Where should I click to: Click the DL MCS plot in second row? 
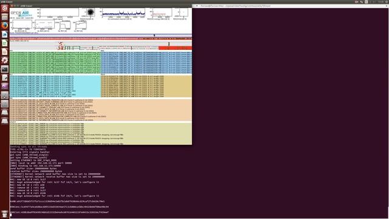44,25
